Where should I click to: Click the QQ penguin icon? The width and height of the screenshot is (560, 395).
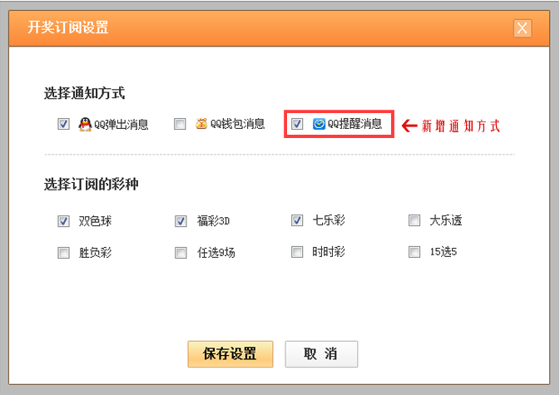(x=85, y=124)
